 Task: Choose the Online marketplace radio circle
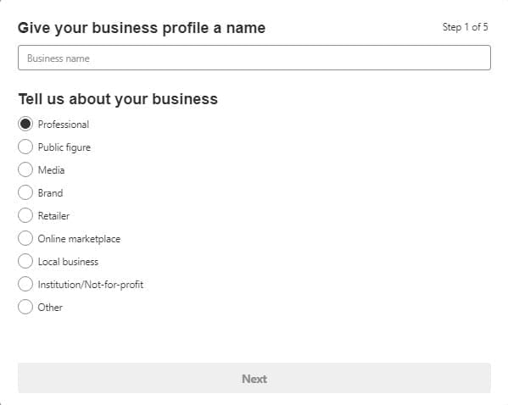pyautogui.click(x=25, y=239)
